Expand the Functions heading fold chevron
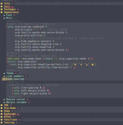Image resolution: width=123 pixels, height=125 pixels. click(x=19, y=120)
